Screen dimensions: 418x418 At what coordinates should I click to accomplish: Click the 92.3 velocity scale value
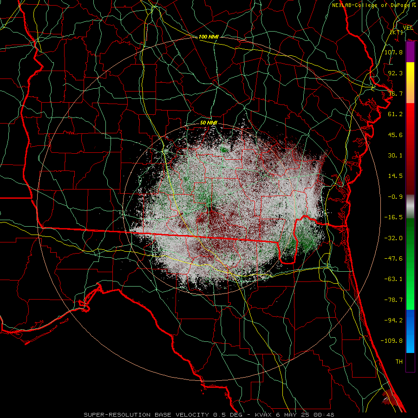[395, 73]
